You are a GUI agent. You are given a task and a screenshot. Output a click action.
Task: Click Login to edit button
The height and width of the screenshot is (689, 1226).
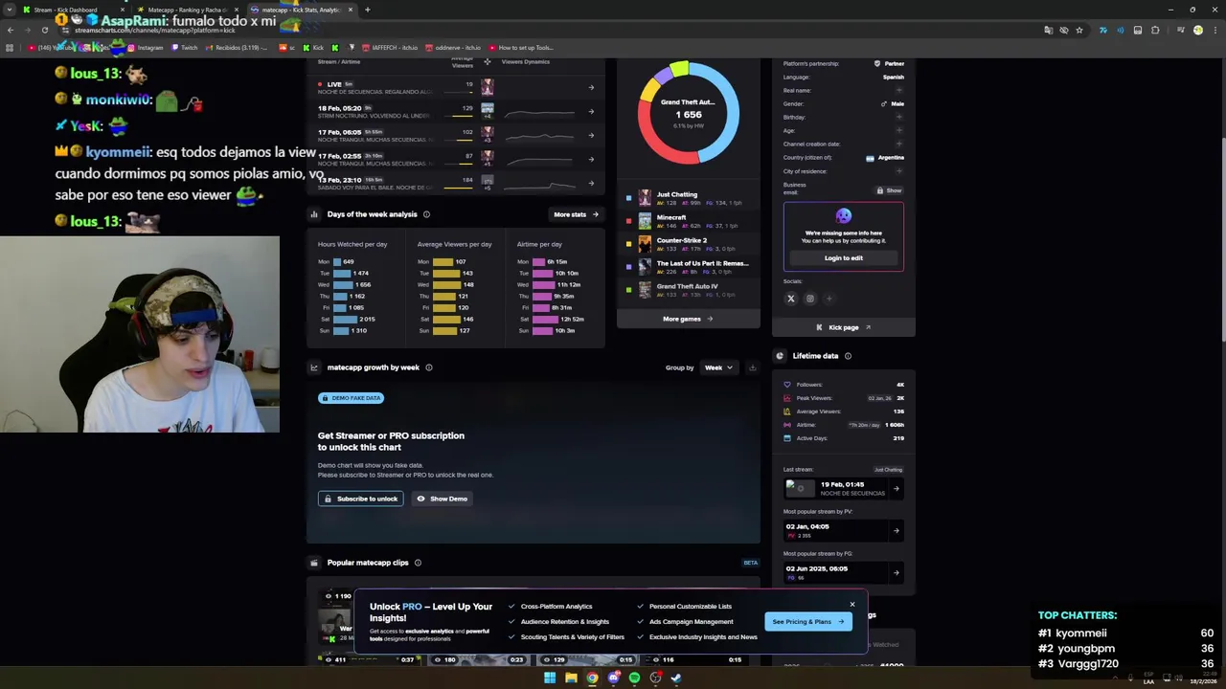tap(844, 257)
